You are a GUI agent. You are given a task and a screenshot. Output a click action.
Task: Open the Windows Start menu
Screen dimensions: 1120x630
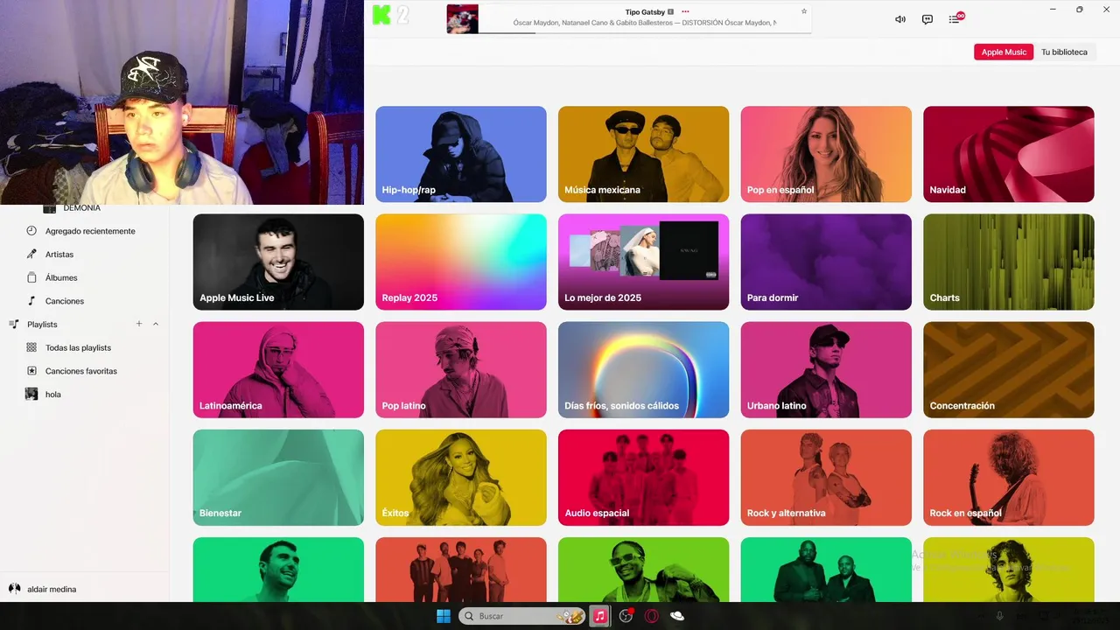coord(444,616)
